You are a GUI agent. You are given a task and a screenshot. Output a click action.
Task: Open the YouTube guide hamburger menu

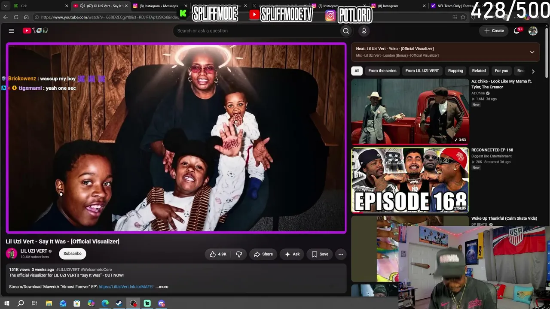12,31
